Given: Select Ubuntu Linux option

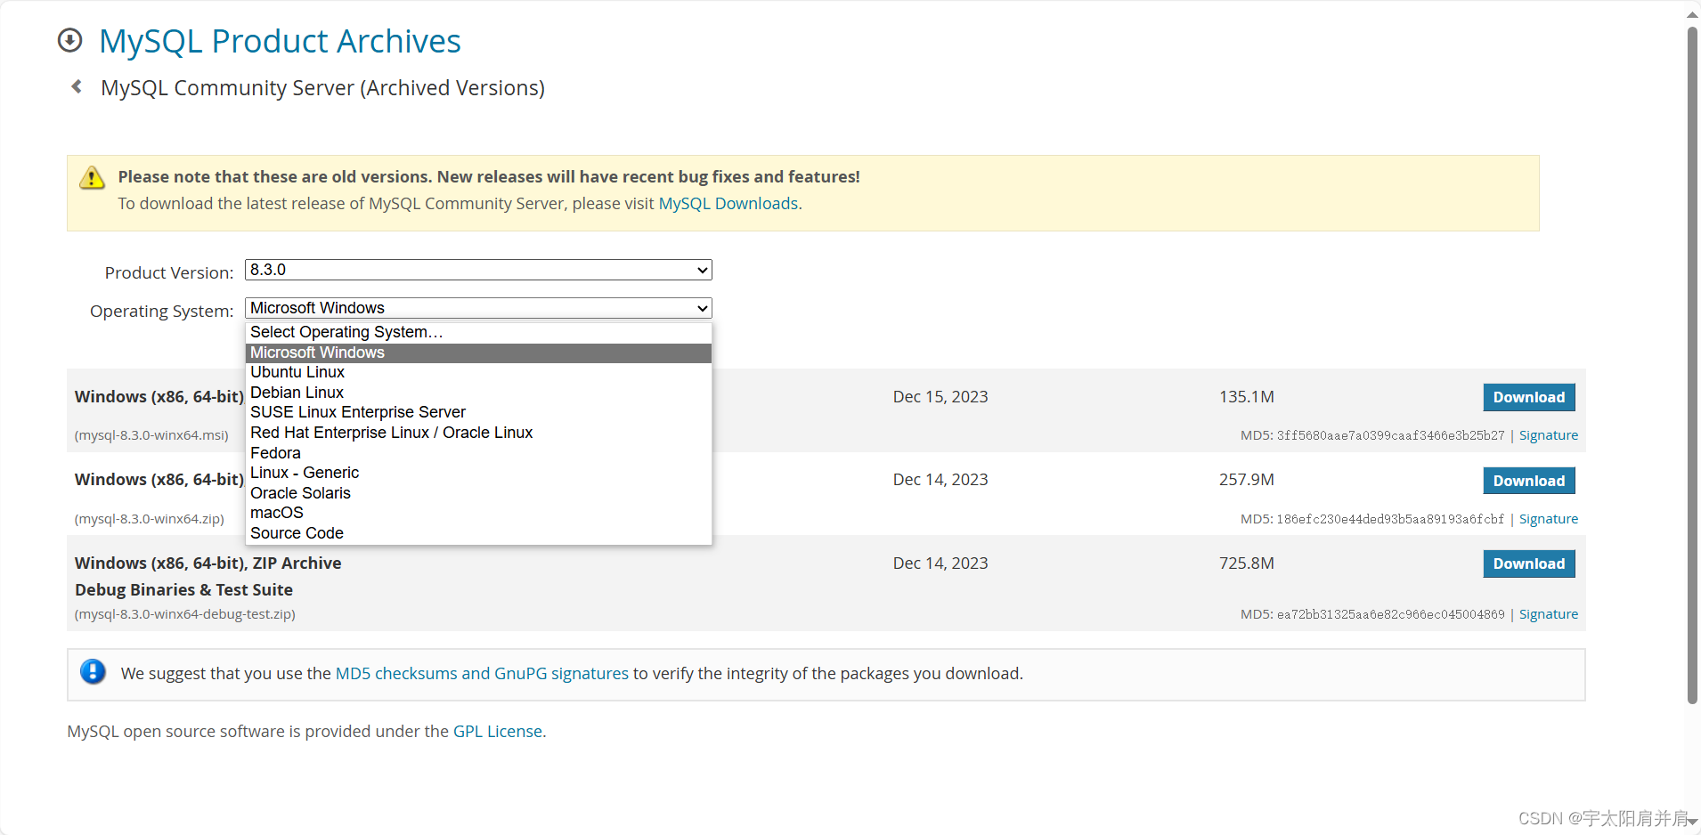Looking at the screenshot, I should 478,372.
